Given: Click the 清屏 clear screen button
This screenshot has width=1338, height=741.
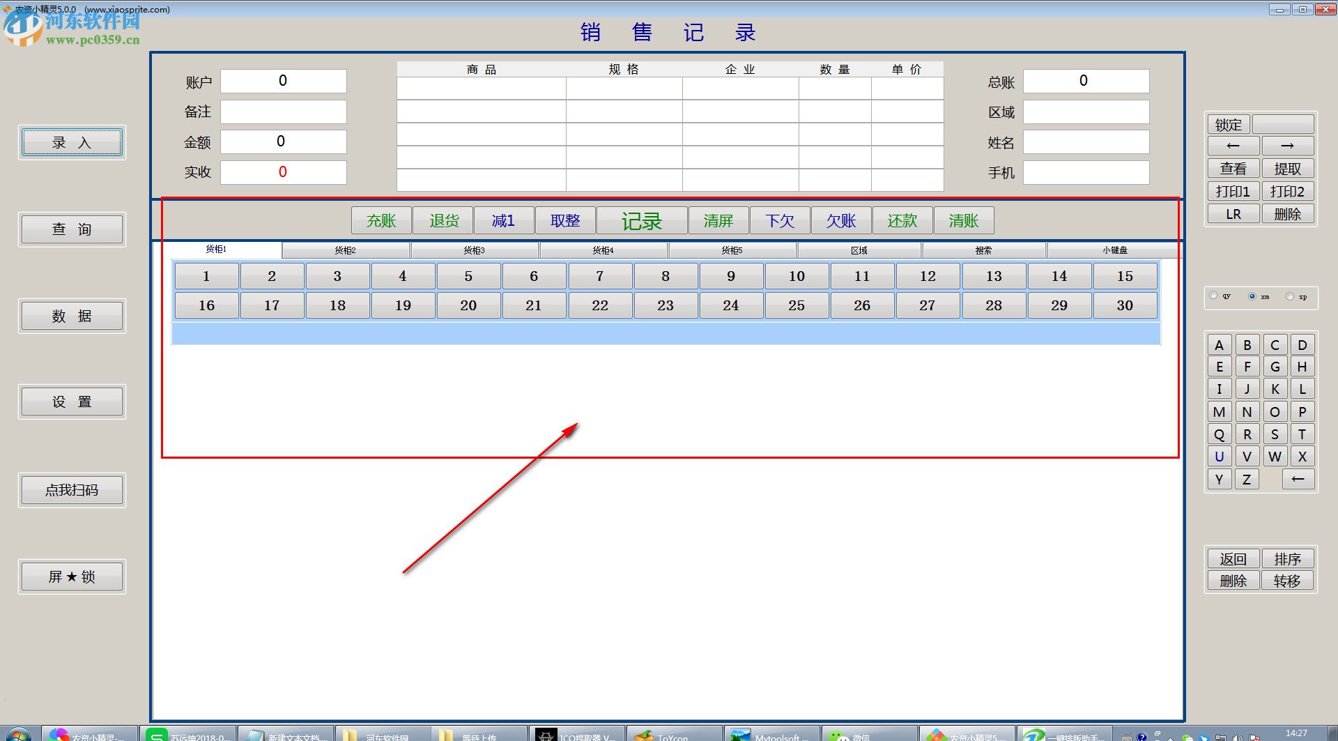Looking at the screenshot, I should tap(718, 221).
